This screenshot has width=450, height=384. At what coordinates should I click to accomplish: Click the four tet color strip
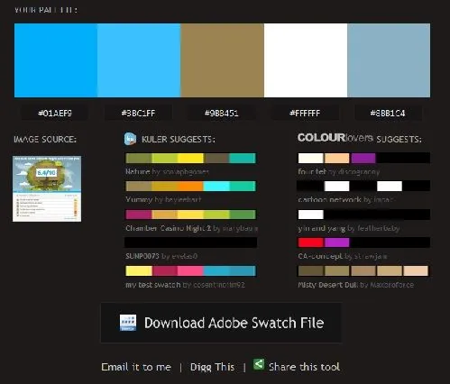(363, 158)
